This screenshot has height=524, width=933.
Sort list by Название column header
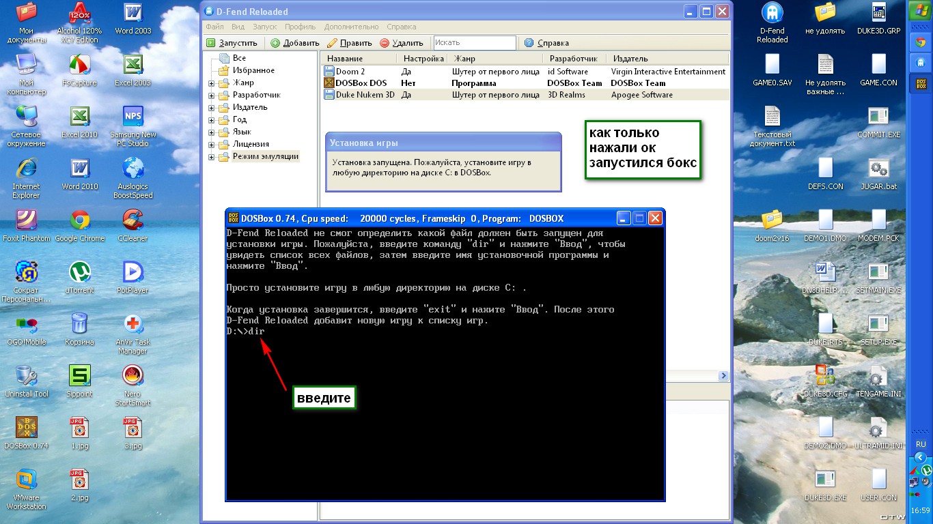tap(360, 59)
